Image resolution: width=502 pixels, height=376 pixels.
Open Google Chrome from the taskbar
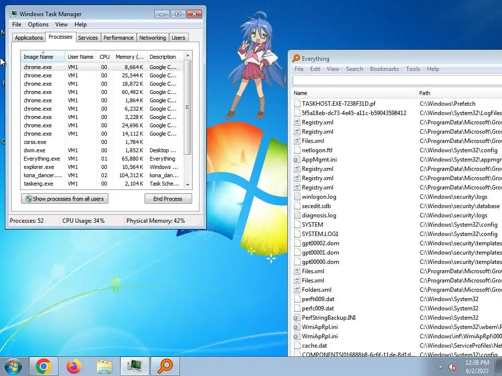44,366
